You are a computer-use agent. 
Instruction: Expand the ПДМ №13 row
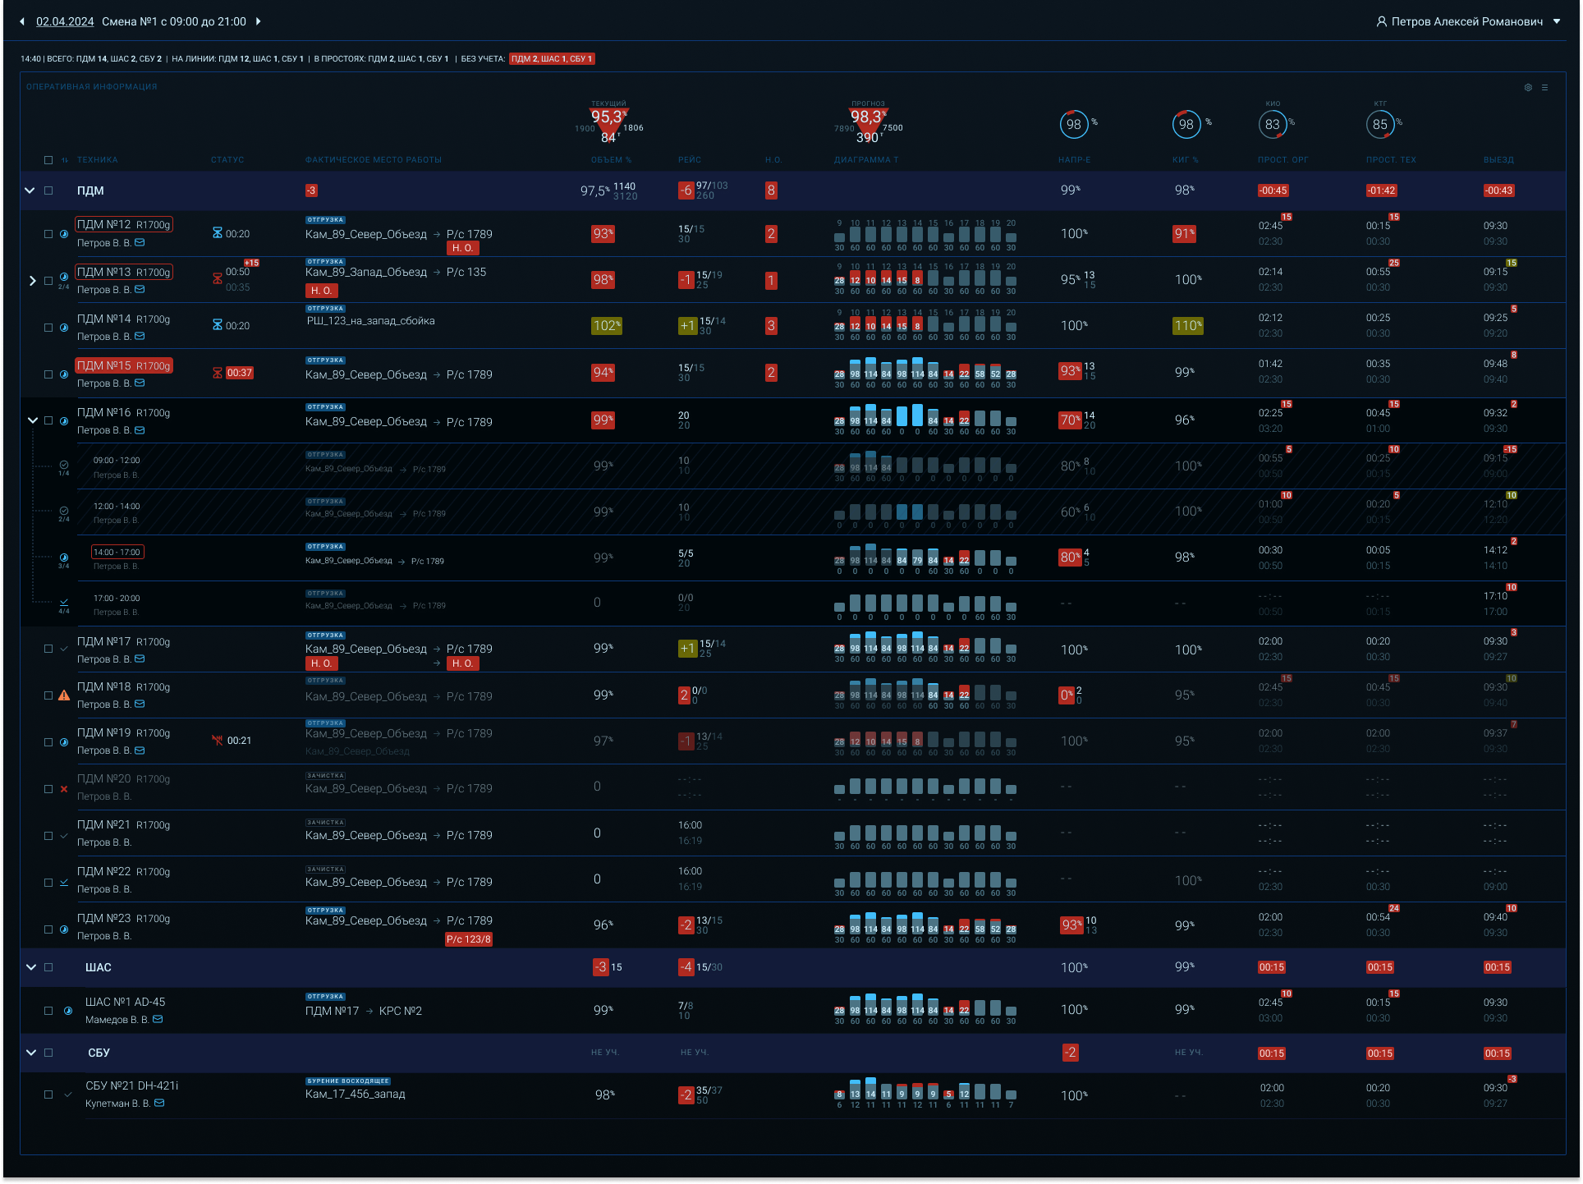(x=32, y=281)
